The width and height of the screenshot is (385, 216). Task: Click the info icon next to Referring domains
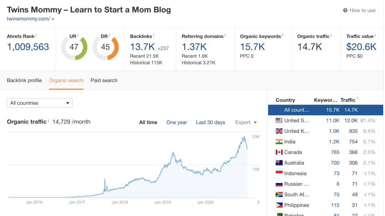click(x=225, y=35)
